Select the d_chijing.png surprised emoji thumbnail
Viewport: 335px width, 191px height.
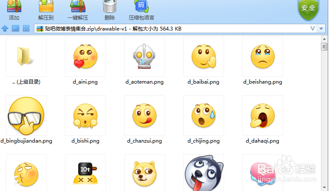204,115
